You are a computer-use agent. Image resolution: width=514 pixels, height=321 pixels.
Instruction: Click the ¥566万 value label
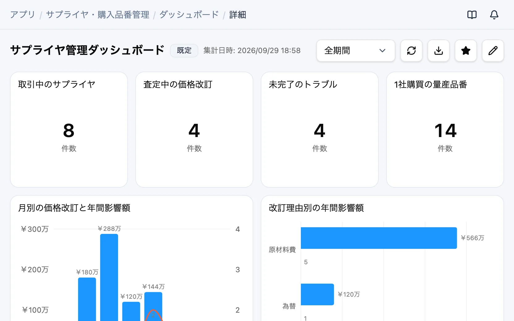coord(473,238)
